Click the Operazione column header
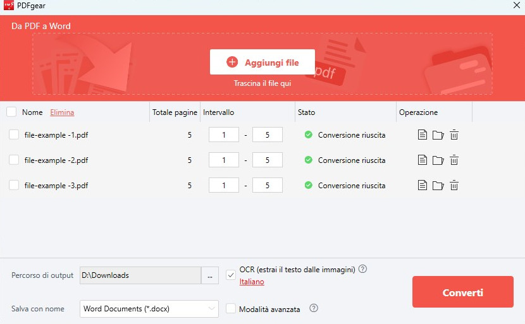Screen dimensions: 525x324 (x=418, y=112)
